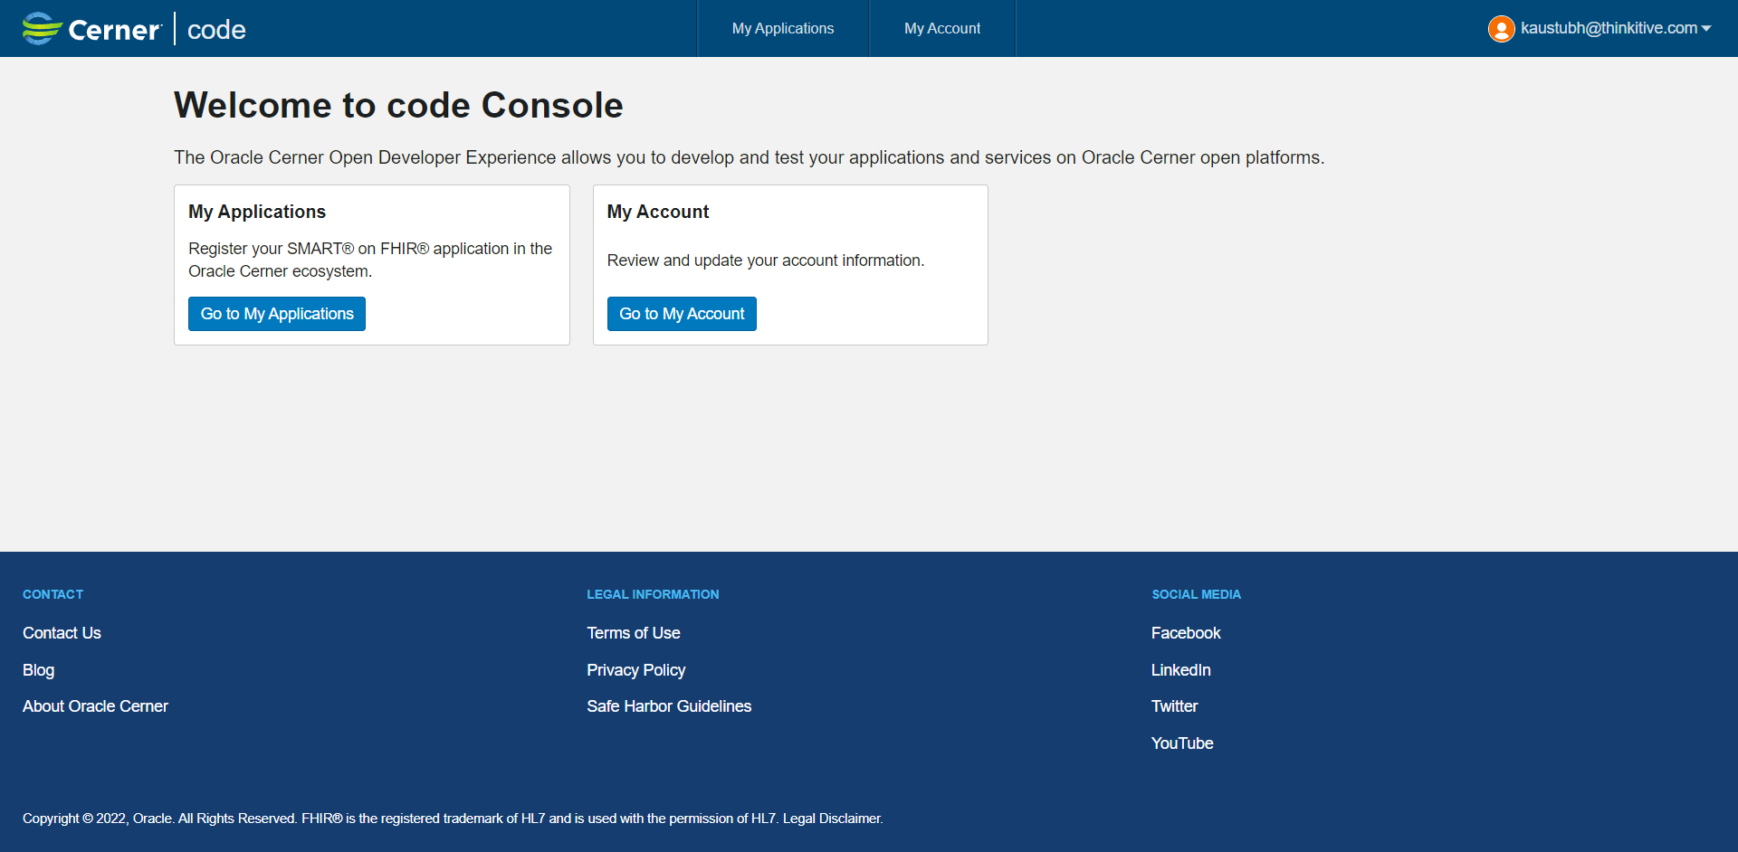
Task: Click the SOCIAL MEDIA footer heading
Action: point(1196,594)
